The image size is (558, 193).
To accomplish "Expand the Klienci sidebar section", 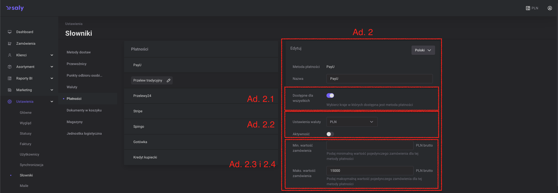I will [x=52, y=55].
